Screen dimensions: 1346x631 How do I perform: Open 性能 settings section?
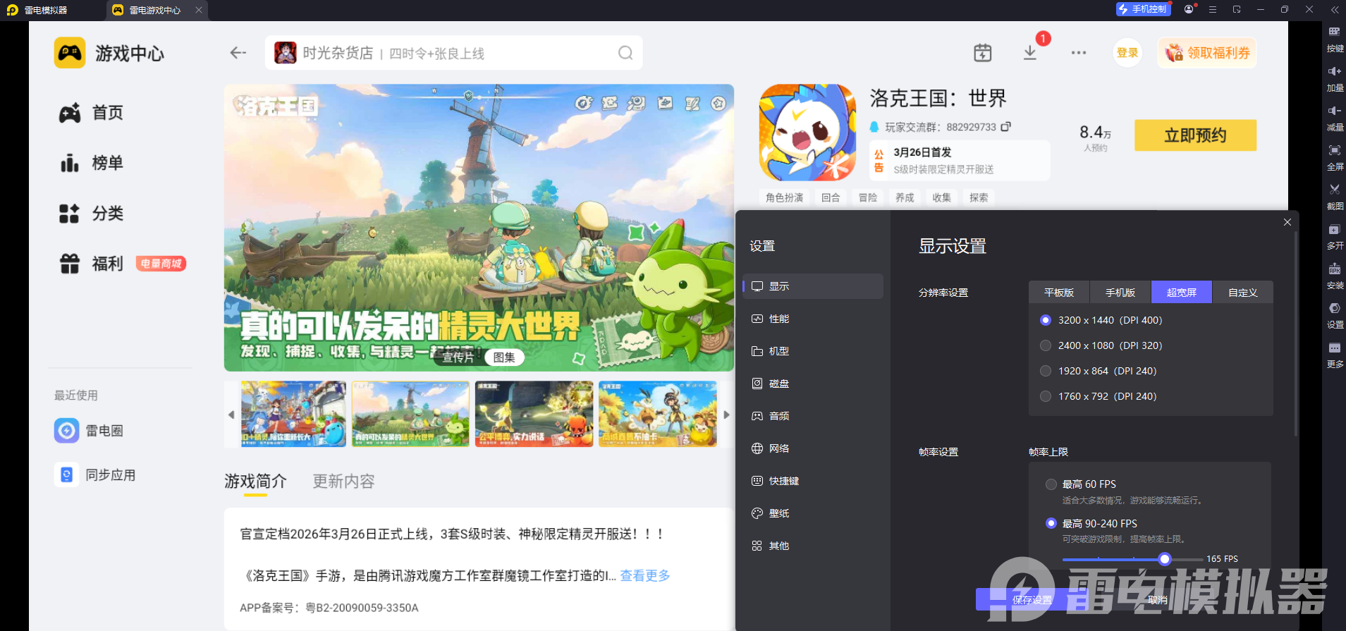(813, 319)
